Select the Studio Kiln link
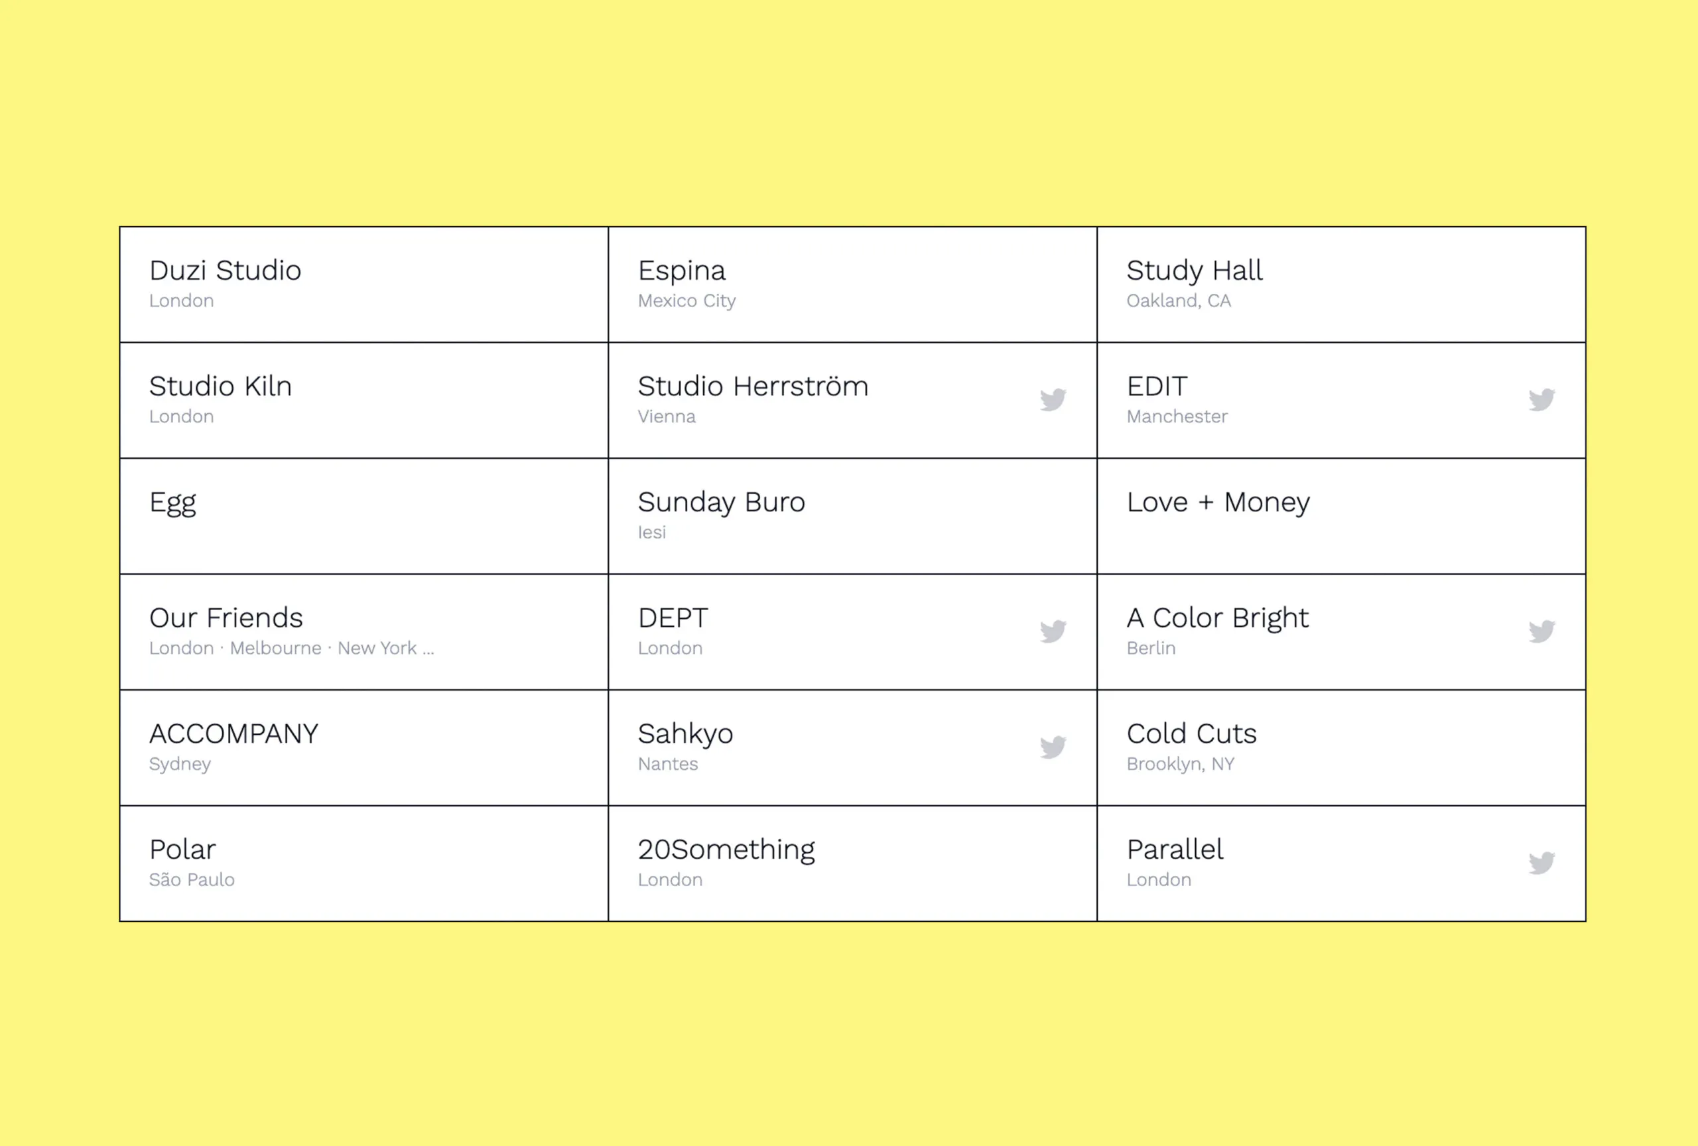This screenshot has width=1698, height=1146. 220,387
